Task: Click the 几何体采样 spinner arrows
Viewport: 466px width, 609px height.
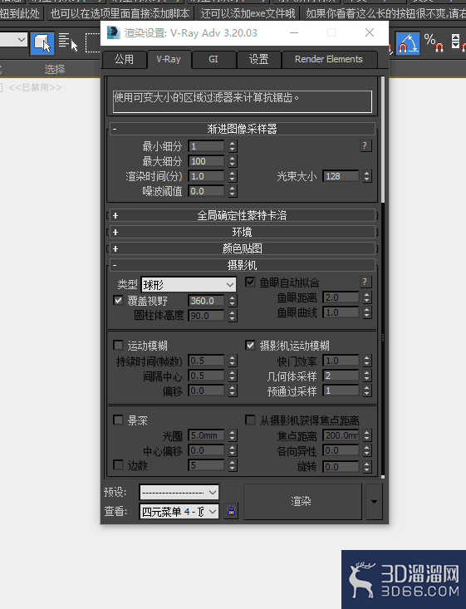Action: (367, 376)
